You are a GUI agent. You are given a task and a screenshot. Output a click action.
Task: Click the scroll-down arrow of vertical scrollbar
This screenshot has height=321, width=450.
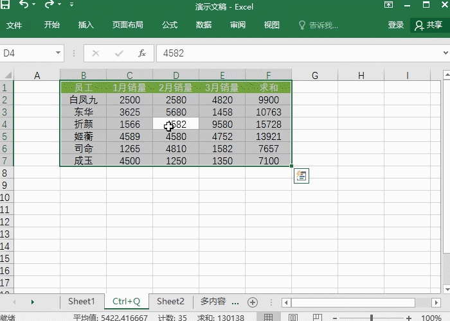[447, 289]
